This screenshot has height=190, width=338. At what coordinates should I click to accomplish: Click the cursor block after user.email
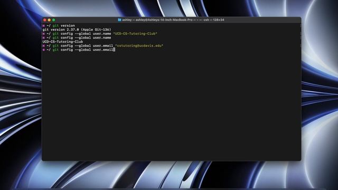[114, 50]
